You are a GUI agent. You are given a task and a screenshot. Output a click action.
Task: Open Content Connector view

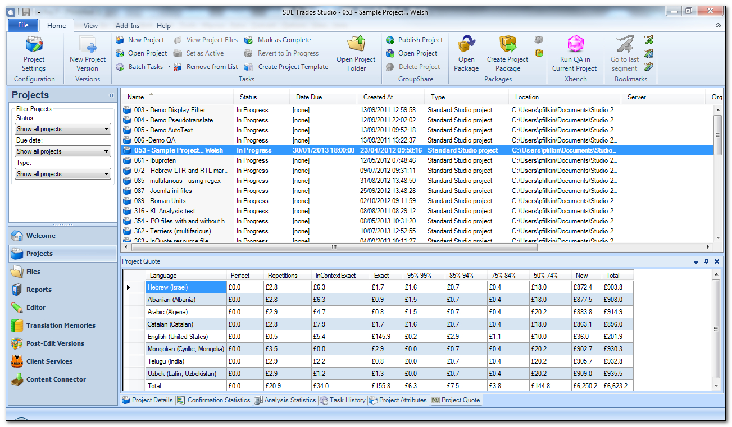pyautogui.click(x=63, y=379)
